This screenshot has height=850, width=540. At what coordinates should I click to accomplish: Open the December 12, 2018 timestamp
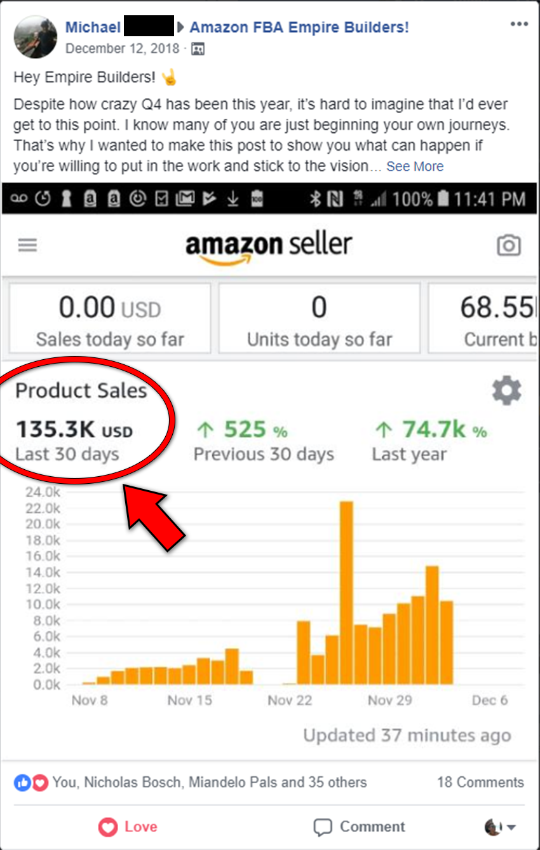(122, 49)
